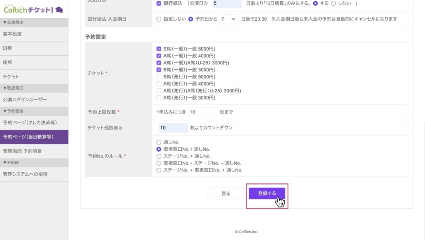Click the CoRich チケット logo
This screenshot has height=240, width=425.
point(33,9)
